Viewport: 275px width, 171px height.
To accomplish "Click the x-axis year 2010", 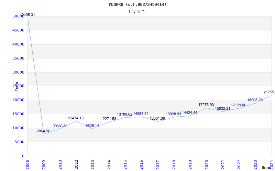I will (60, 165).
